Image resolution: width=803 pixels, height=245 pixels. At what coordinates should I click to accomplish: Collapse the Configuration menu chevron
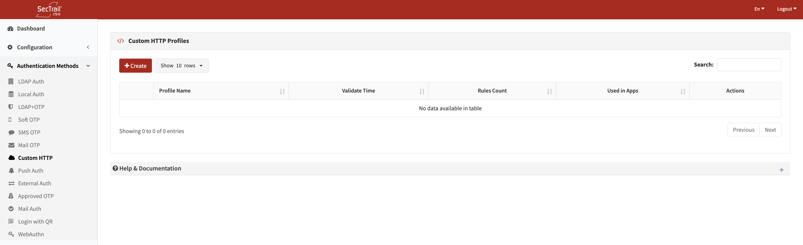(88, 47)
